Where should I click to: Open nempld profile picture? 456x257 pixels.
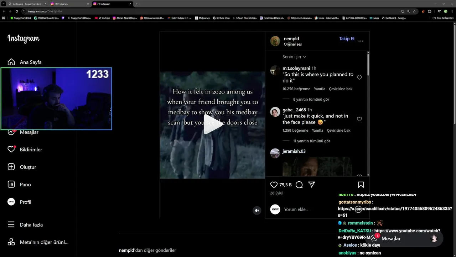275,41
